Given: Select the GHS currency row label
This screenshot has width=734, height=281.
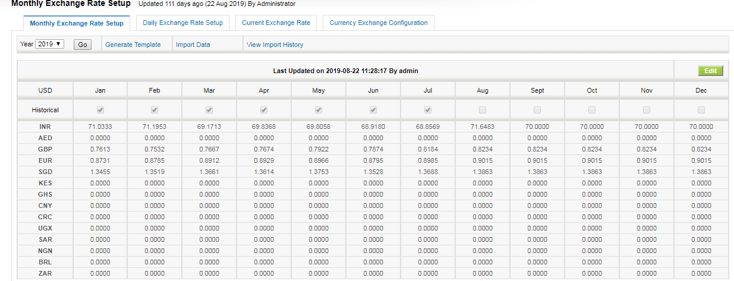Looking at the screenshot, I should click(45, 194).
